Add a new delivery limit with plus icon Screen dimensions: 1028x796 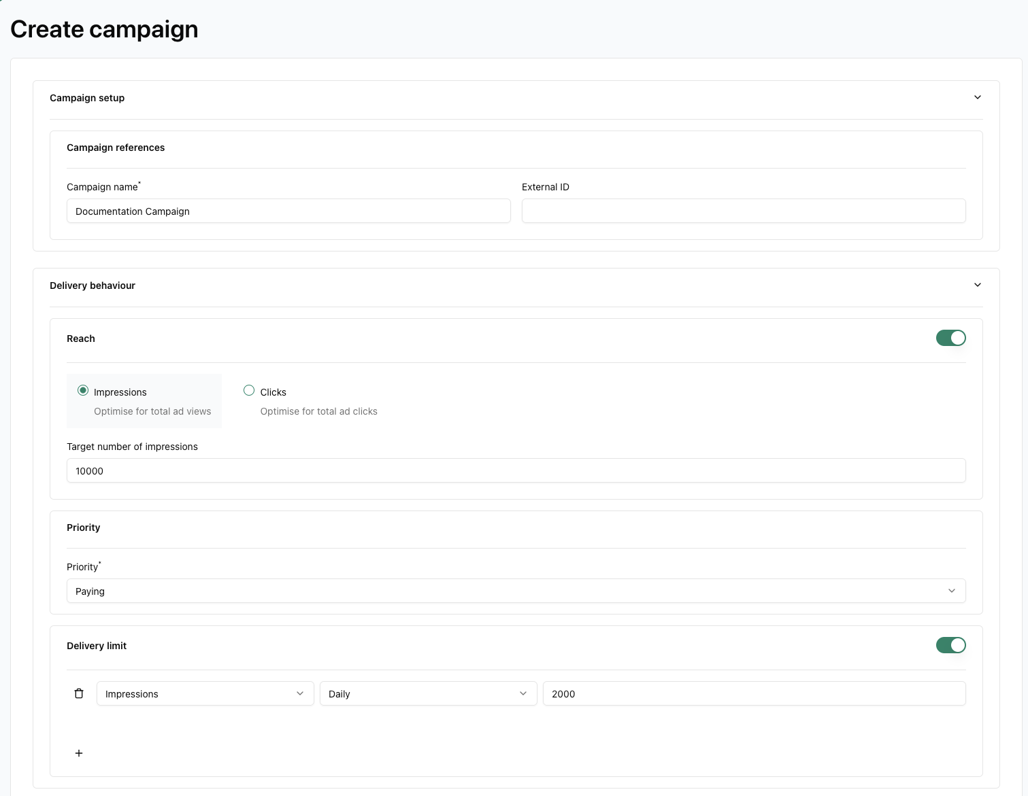79,753
